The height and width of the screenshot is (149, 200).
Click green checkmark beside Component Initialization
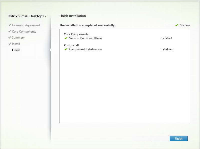pos(66,49)
